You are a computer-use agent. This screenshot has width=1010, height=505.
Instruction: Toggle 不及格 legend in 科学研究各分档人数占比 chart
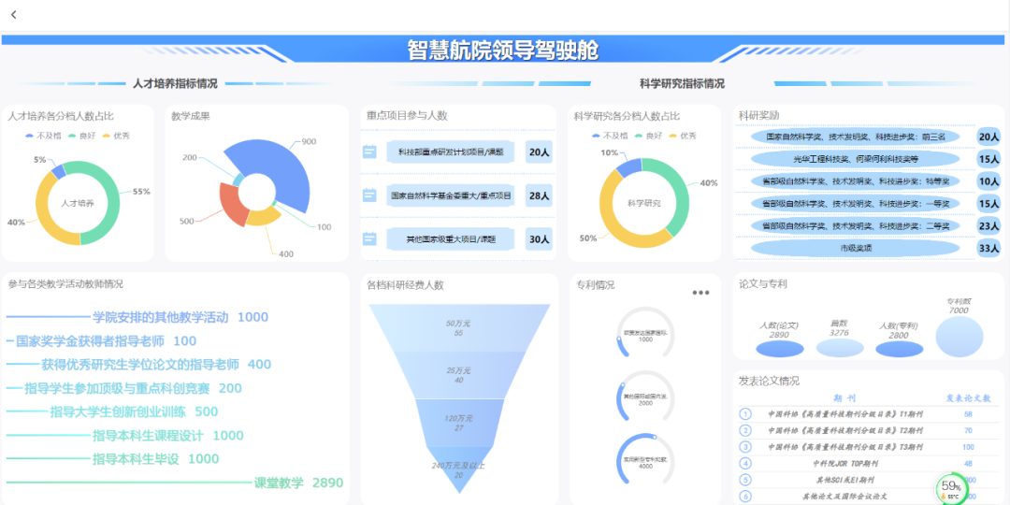(609, 136)
